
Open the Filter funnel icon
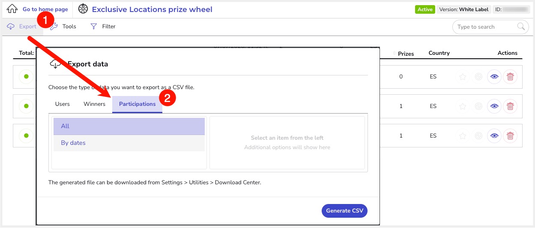94,27
